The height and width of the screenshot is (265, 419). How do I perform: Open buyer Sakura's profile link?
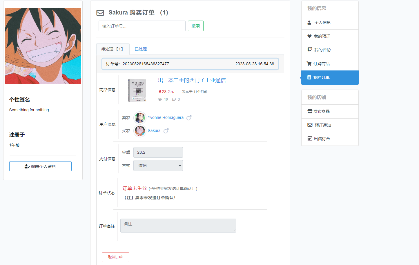tap(154, 130)
